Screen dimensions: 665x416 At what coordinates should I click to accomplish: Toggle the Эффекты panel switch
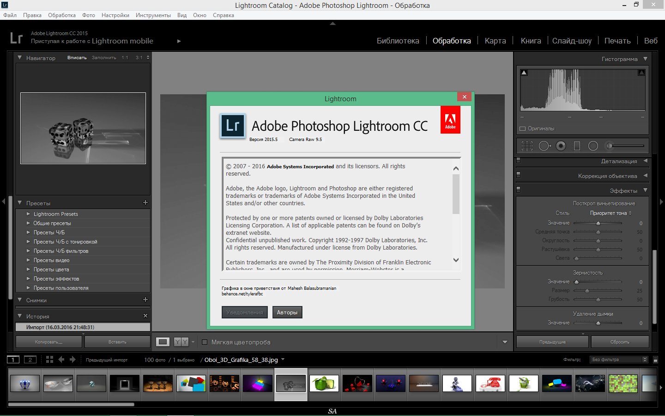(x=518, y=190)
